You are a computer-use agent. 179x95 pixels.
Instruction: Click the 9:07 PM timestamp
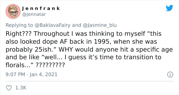click(15, 75)
